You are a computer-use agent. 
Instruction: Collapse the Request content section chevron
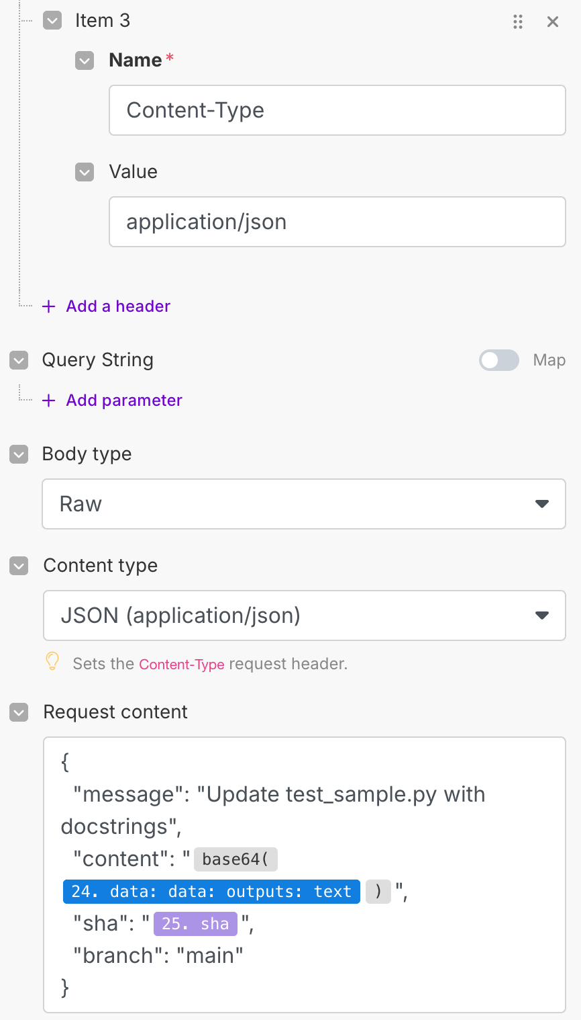(x=19, y=712)
